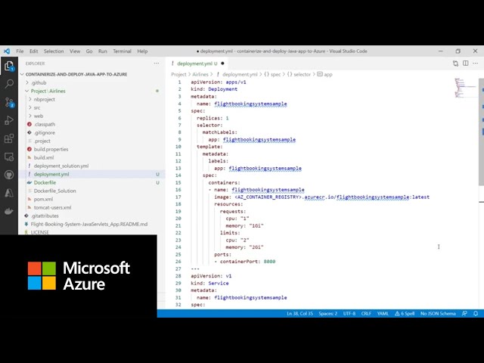Screen dimensions: 484x363
Task: Click the selector breadcrumb segment
Action: point(299,74)
